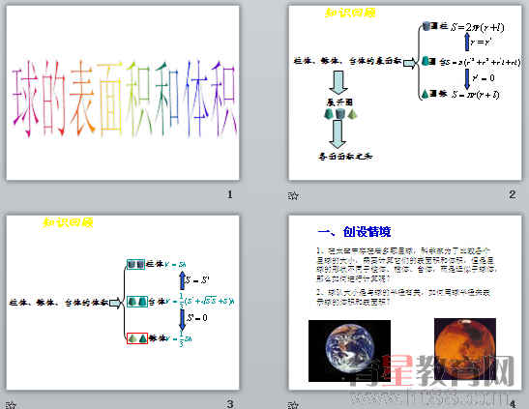Click light-blue down arrow above 展开图

tap(338, 82)
